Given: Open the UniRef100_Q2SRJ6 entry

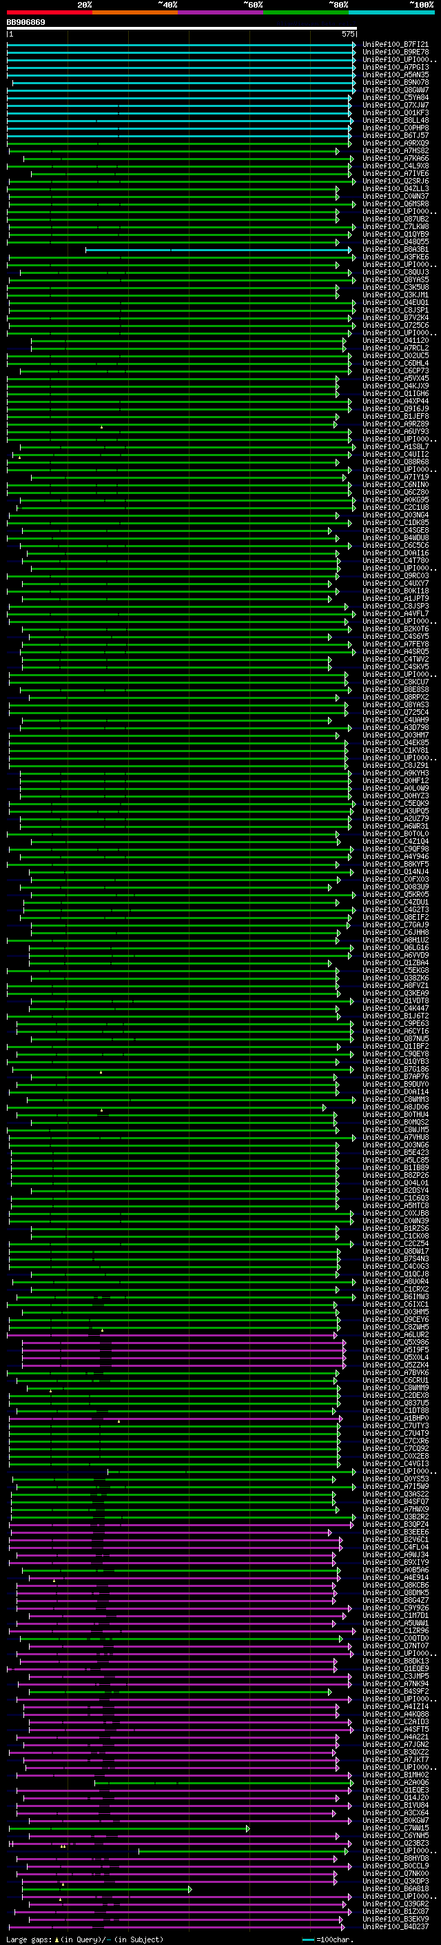Looking at the screenshot, I should (396, 181).
